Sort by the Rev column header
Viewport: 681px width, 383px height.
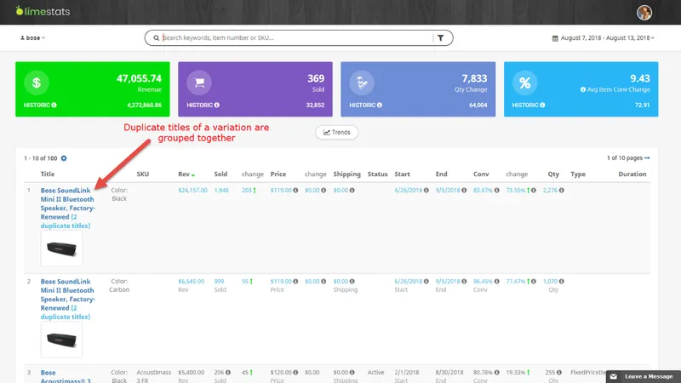[186, 174]
